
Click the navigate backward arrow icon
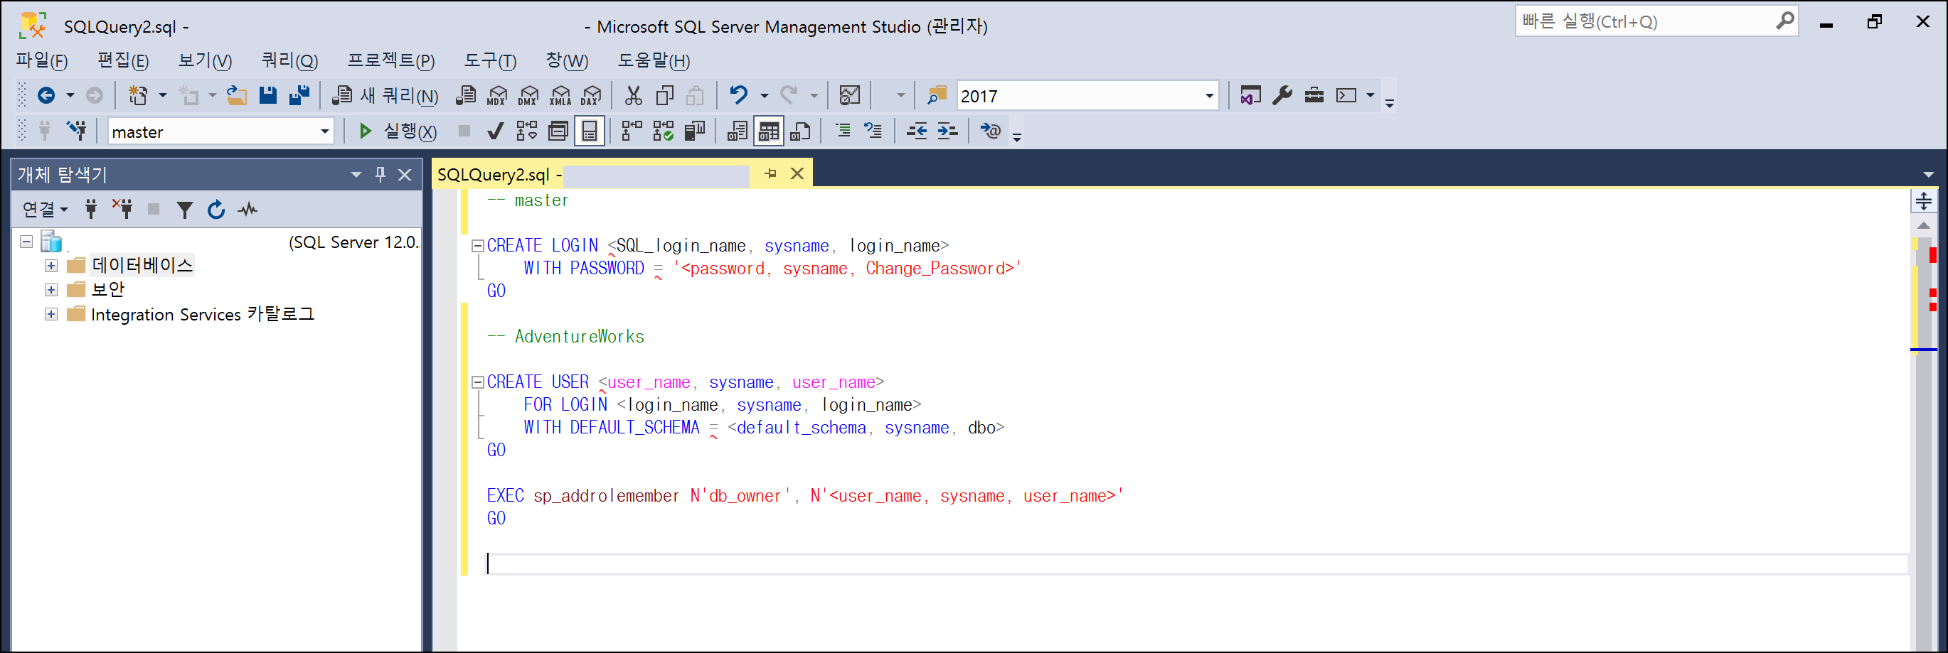(x=46, y=95)
